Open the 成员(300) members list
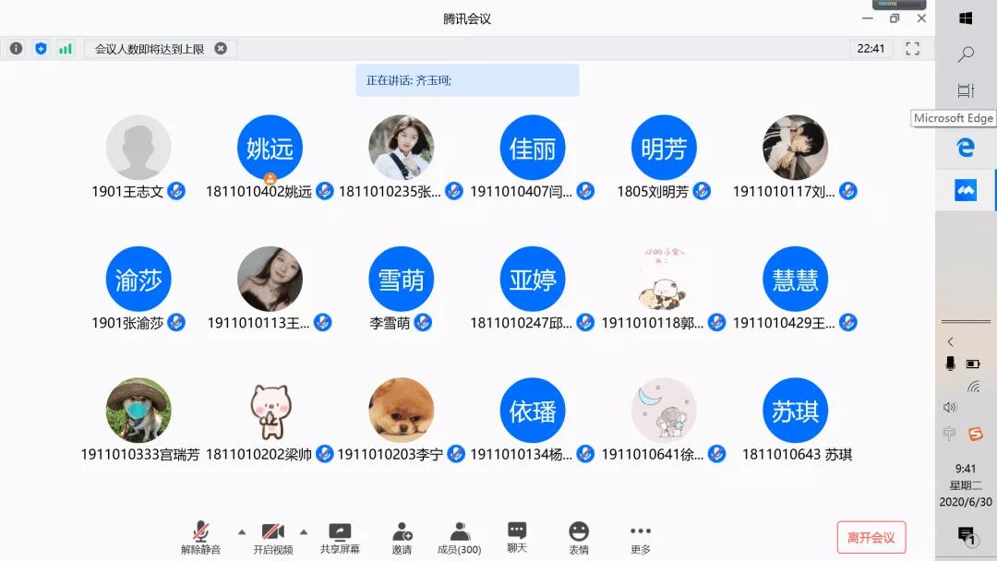Screen dimensions: 997x561 click(x=459, y=538)
